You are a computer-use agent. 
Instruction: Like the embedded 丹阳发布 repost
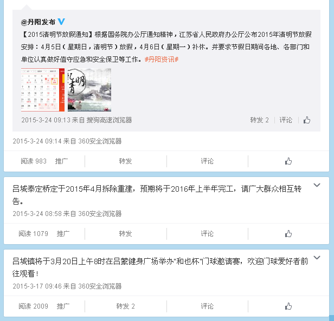point(307,120)
